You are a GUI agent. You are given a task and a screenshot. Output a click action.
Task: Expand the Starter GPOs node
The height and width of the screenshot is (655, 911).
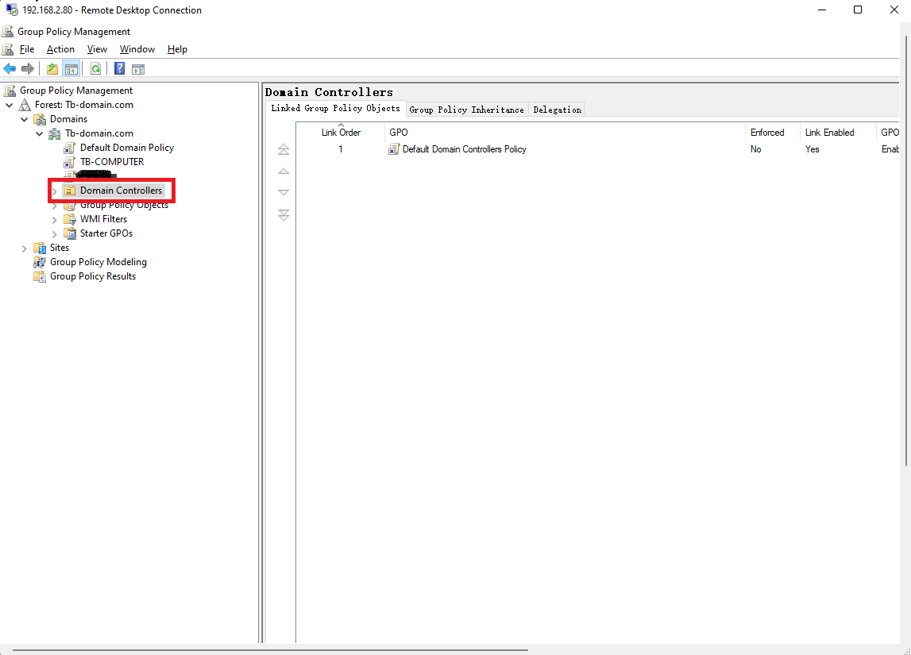pos(55,234)
